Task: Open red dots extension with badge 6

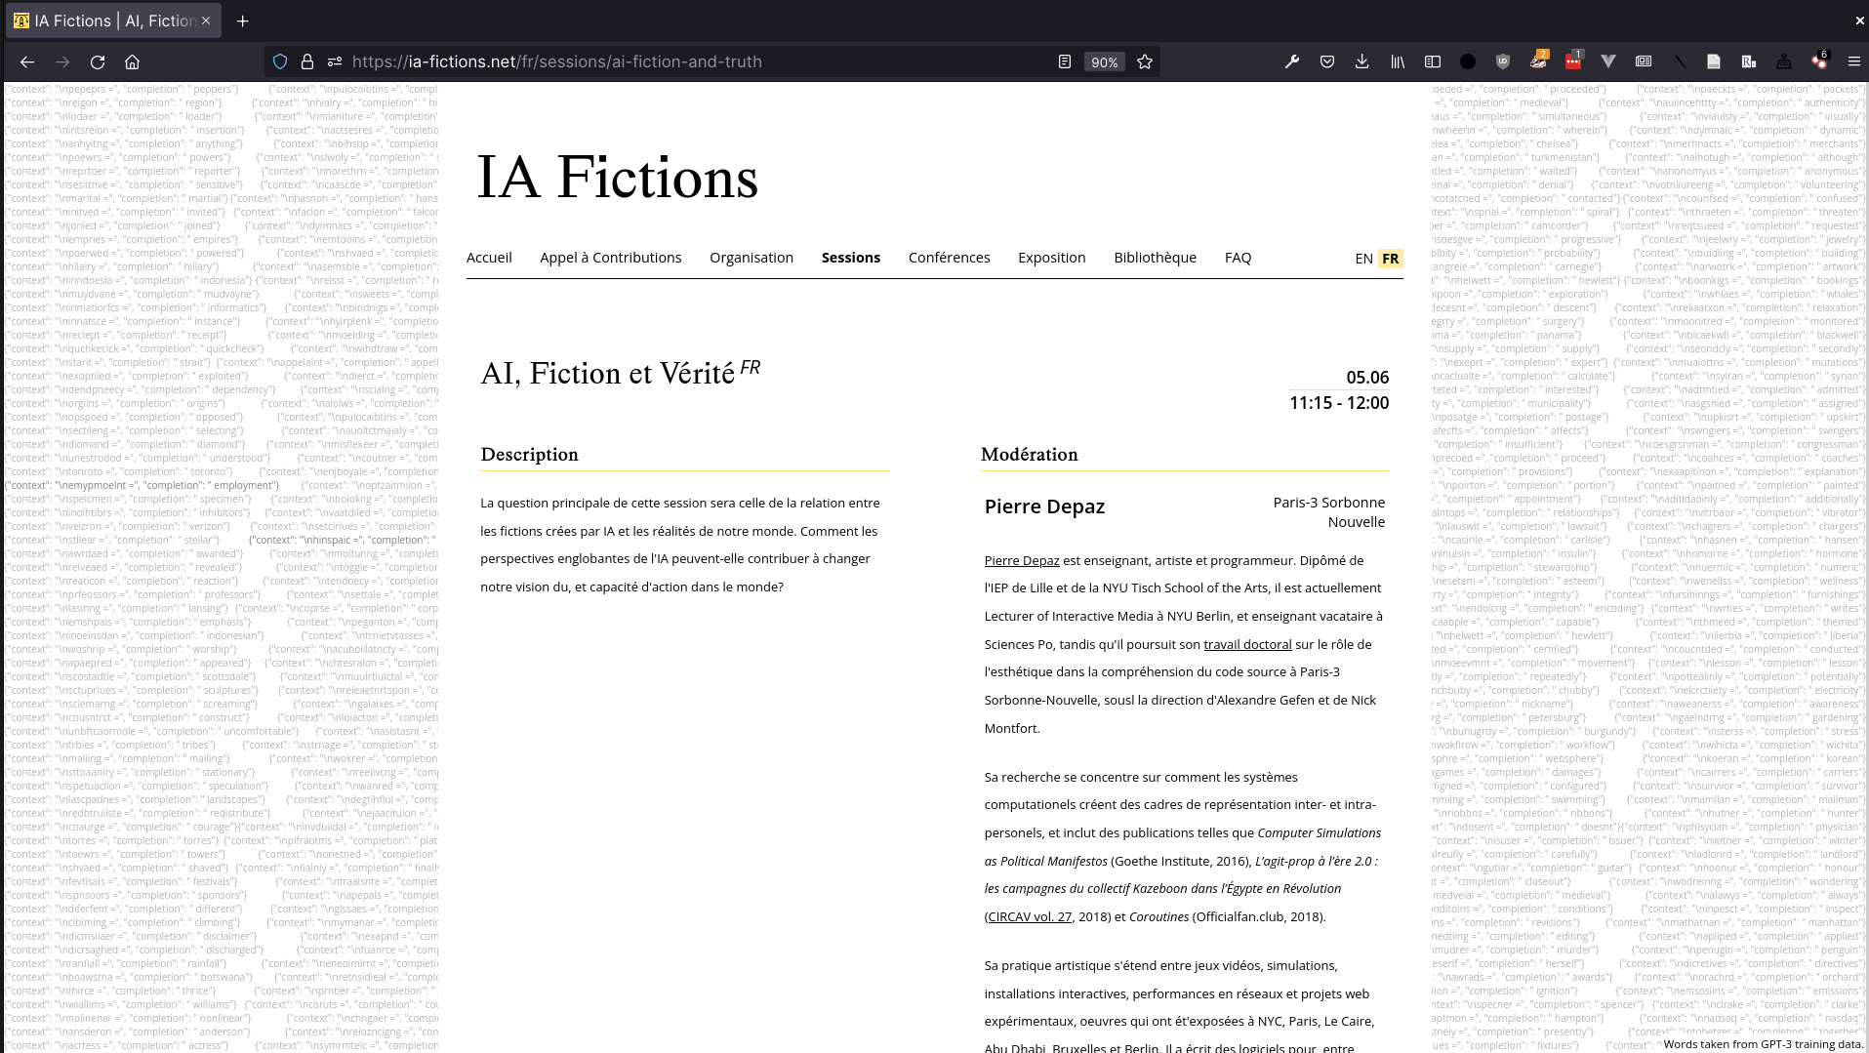Action: point(1819,61)
